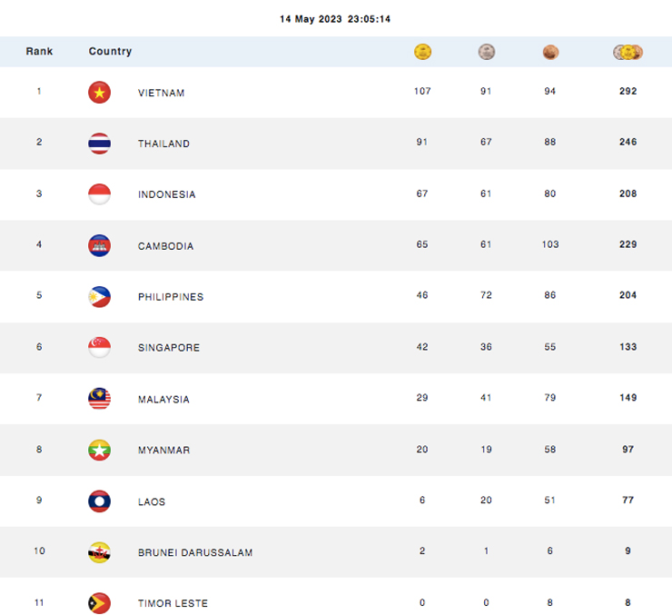Click the Brunei Darussalam flag icon

99,551
